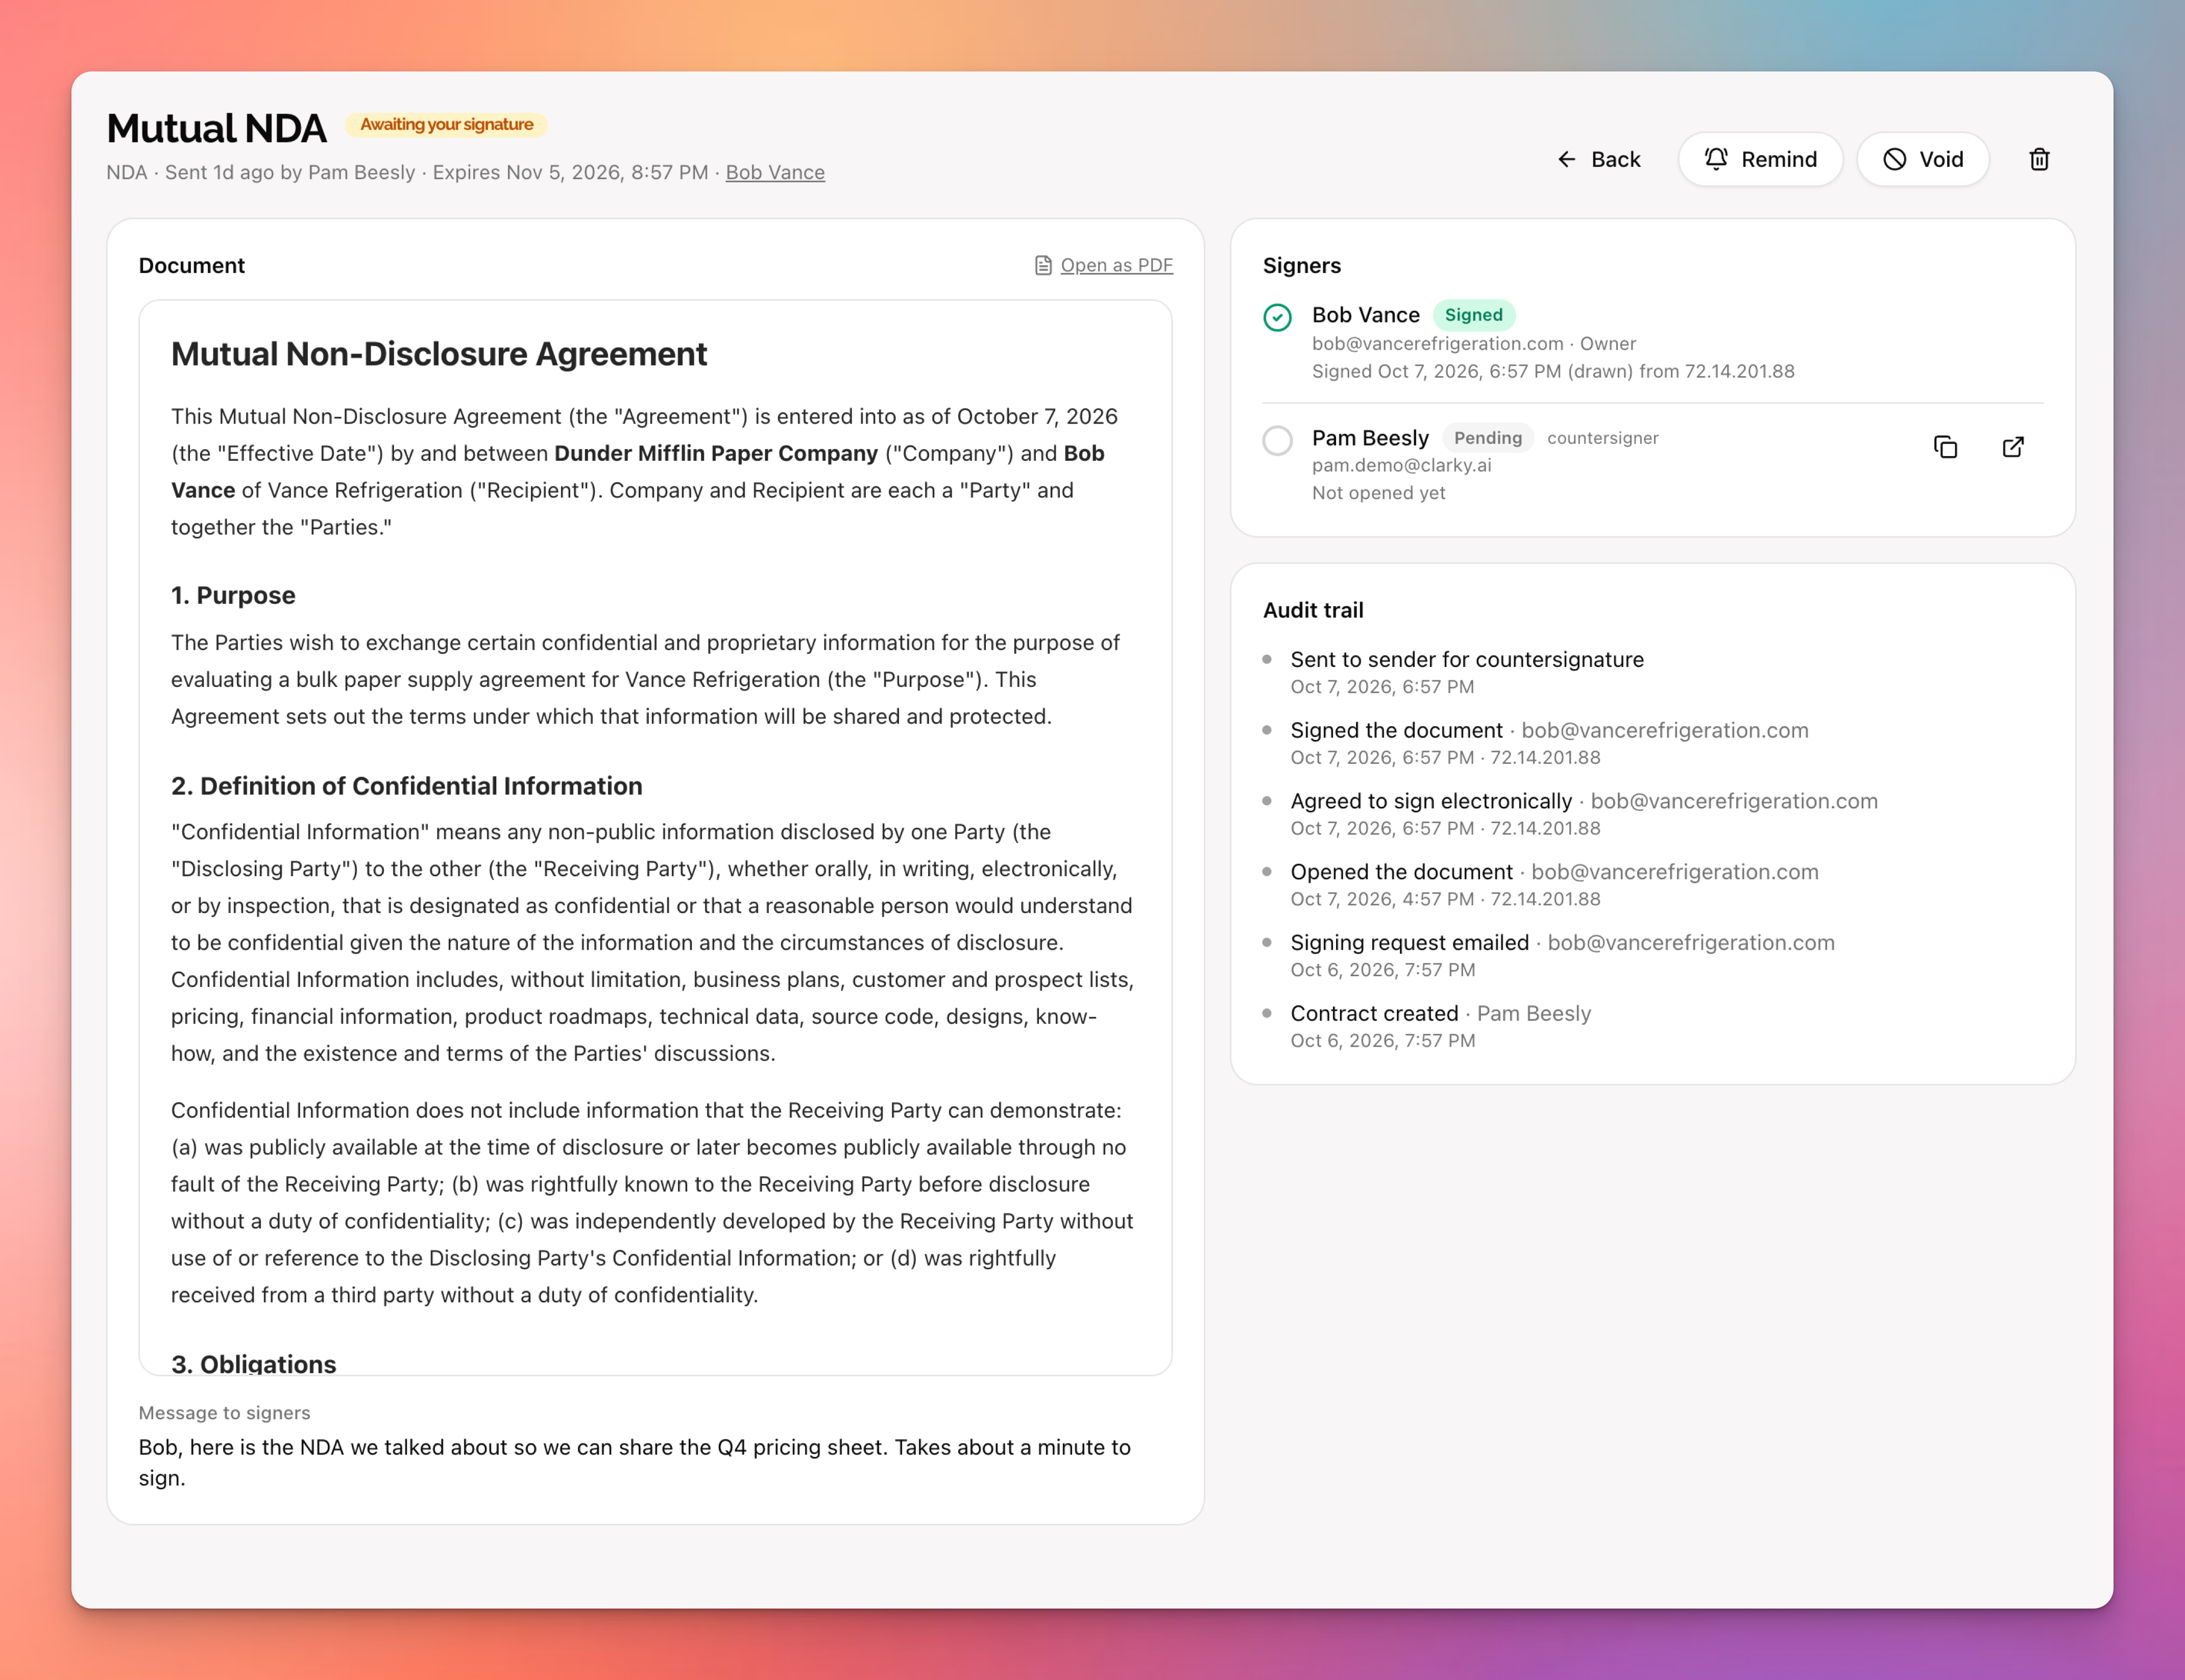Open Bob Vance link in header
This screenshot has height=1680, width=2185.
[775, 172]
